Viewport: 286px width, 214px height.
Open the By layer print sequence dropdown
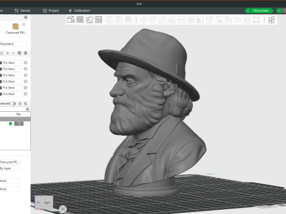(10, 168)
